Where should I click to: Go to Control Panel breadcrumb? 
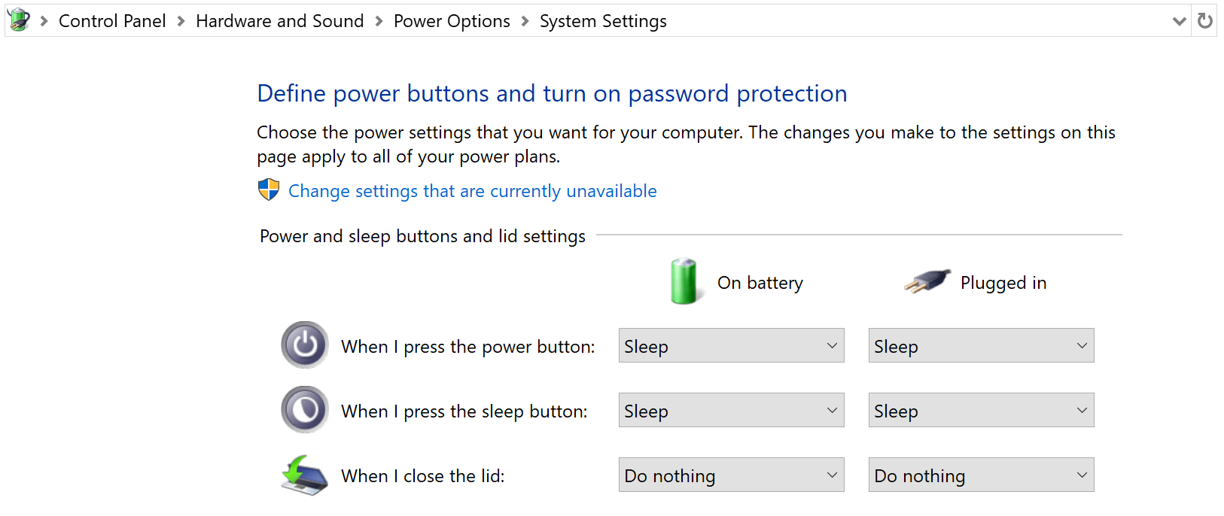click(112, 21)
